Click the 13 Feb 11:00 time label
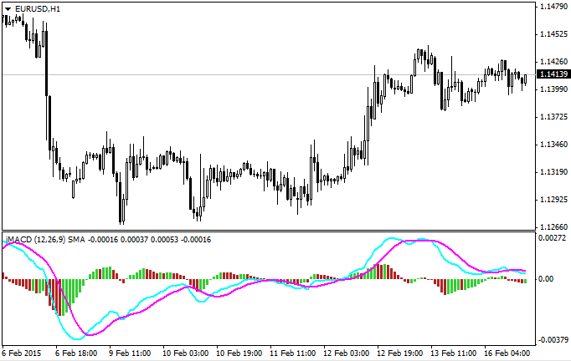Screen dimensions: 571x361 click(454, 353)
